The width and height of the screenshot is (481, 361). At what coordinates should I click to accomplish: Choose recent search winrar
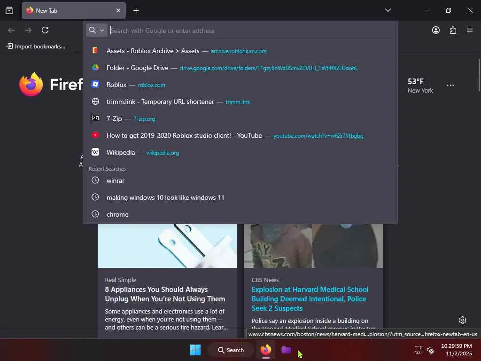pos(240,180)
